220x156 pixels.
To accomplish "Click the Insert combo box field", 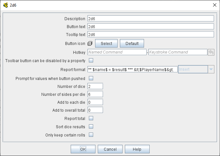I will [x=193, y=69].
